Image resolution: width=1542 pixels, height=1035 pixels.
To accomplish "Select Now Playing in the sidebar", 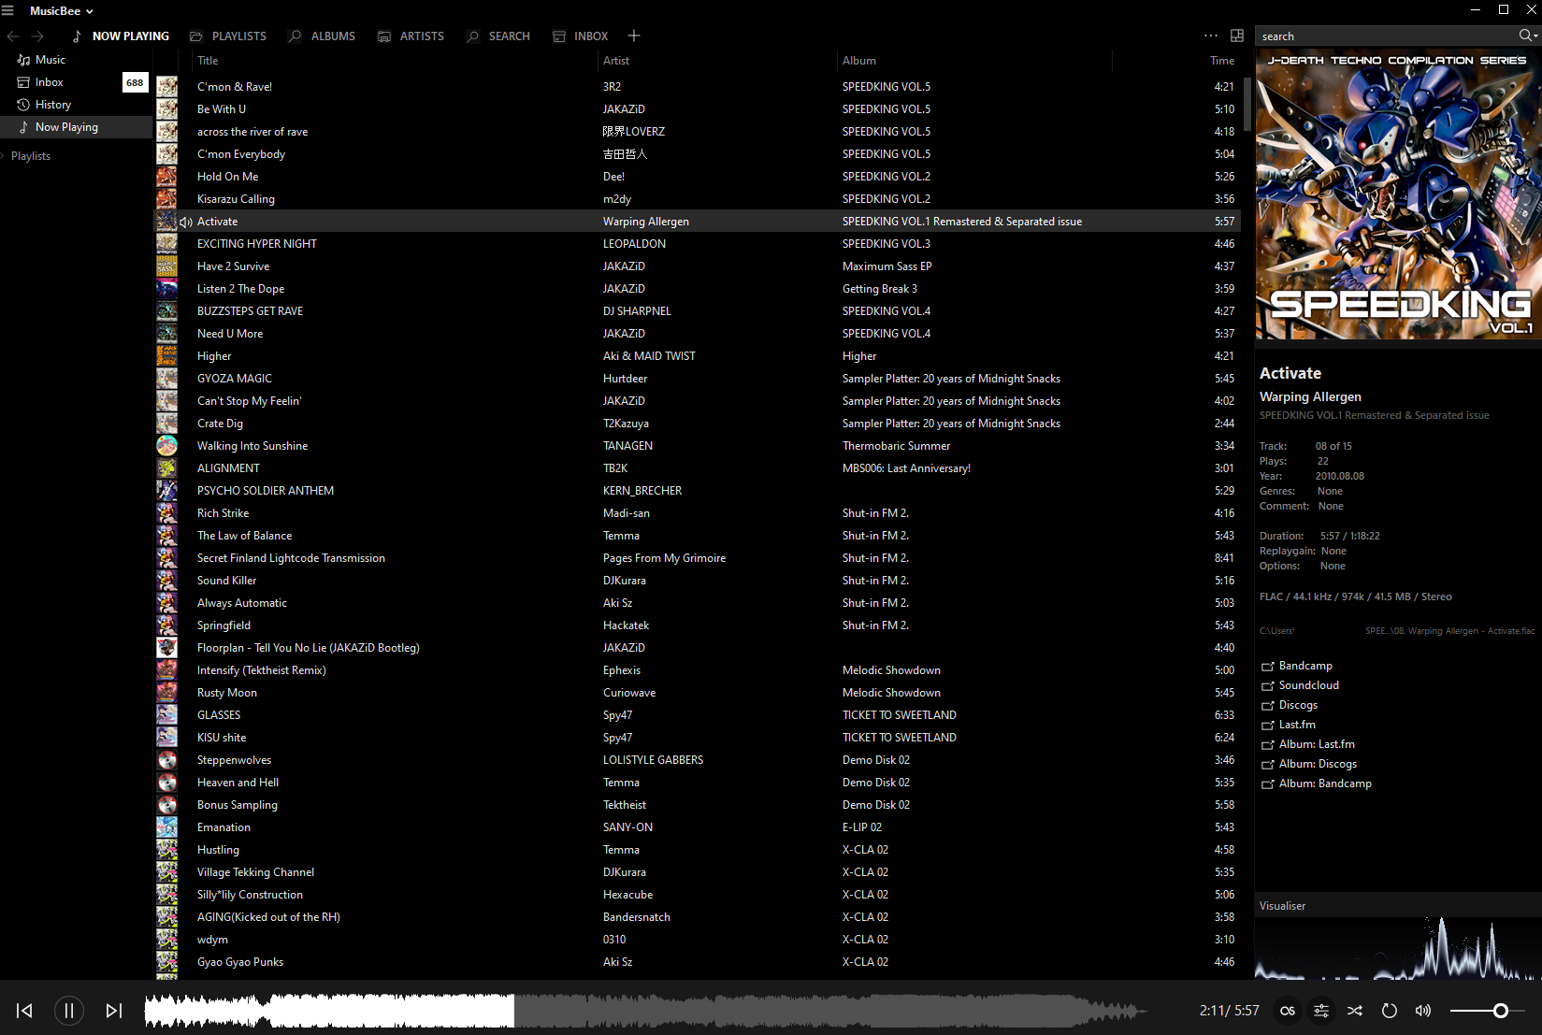I will 76,127.
